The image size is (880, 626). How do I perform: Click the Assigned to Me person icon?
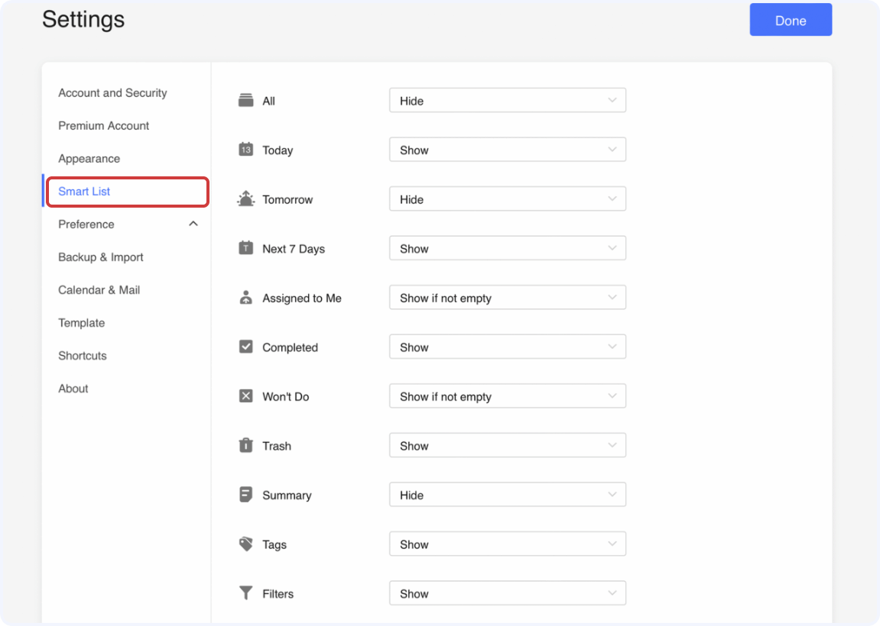click(x=245, y=297)
